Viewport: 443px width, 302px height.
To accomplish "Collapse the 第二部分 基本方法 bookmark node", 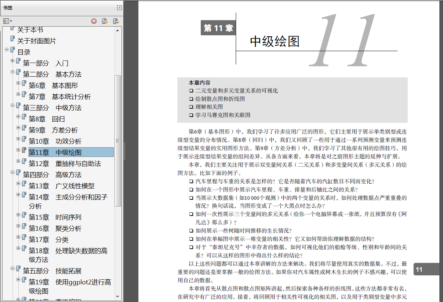I will point(13,72).
